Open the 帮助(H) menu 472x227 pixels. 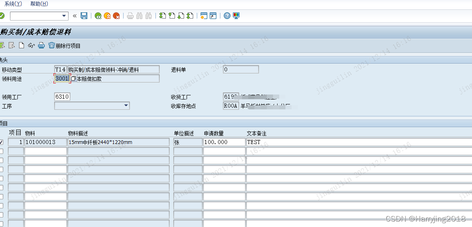[x=39, y=4]
